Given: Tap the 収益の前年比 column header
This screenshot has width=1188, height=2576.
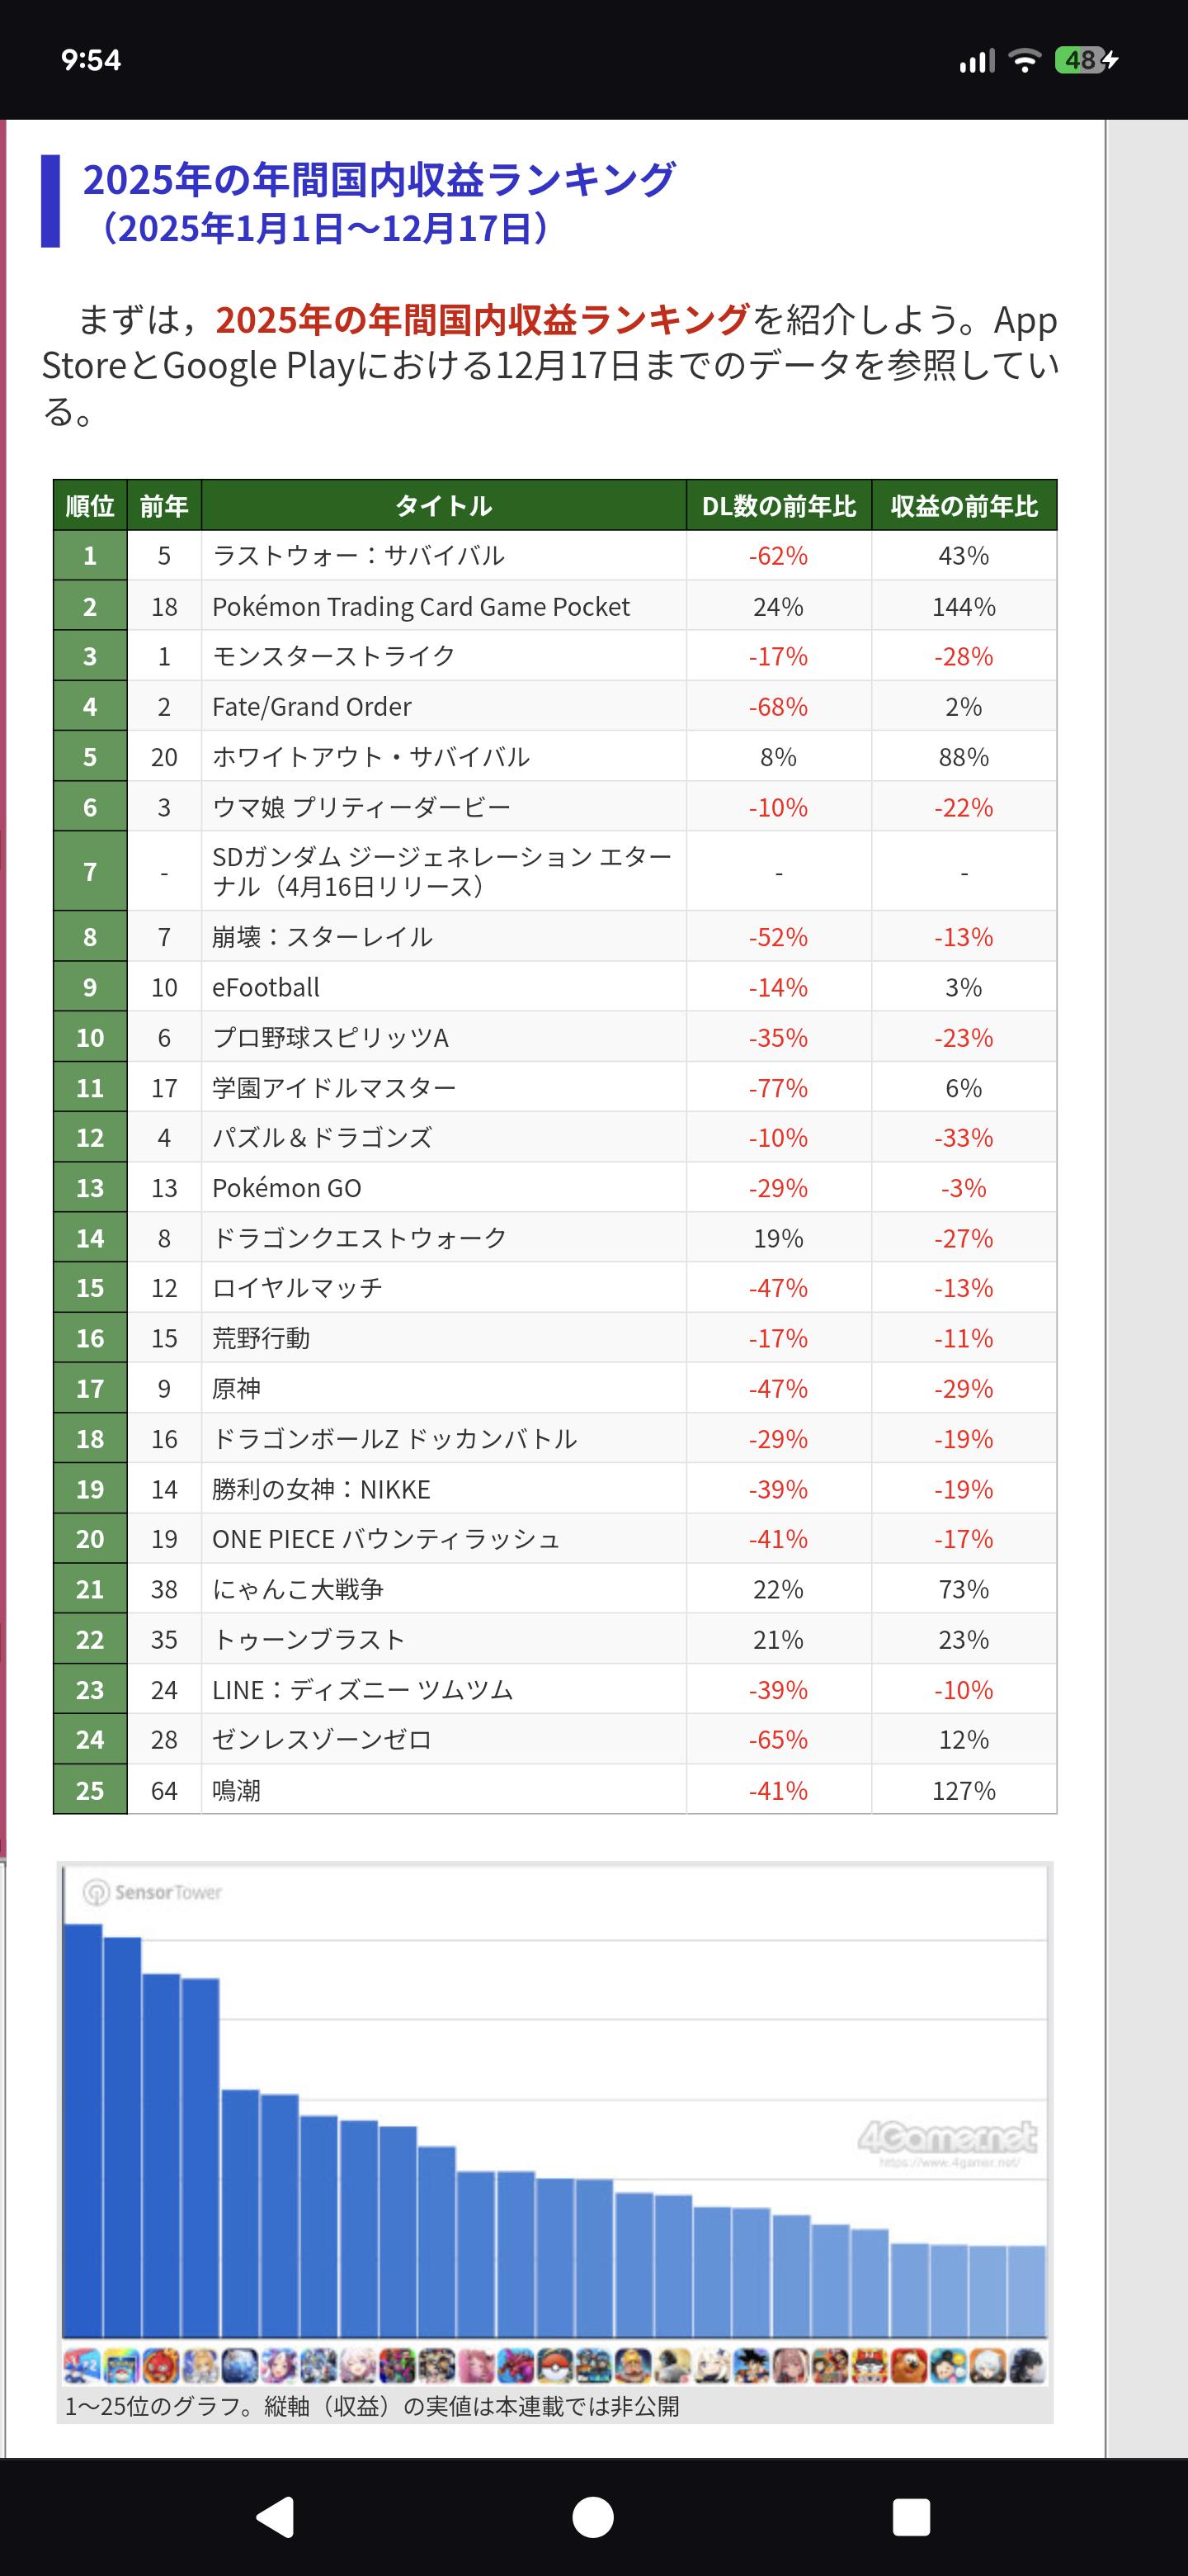Looking at the screenshot, I should 964,506.
